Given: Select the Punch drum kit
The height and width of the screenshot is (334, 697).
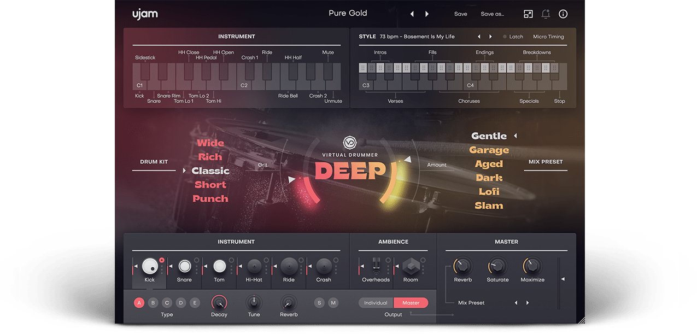Looking at the screenshot, I should pos(210,199).
